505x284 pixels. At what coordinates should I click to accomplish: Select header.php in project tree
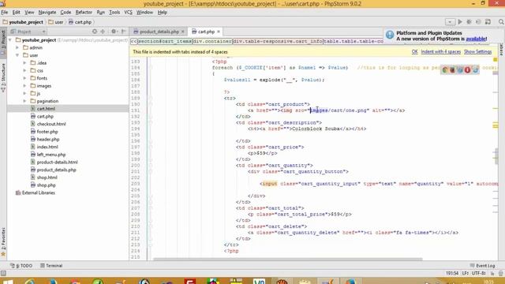pos(48,140)
